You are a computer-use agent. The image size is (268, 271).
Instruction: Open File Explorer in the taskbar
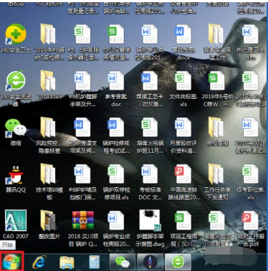pos(67,262)
